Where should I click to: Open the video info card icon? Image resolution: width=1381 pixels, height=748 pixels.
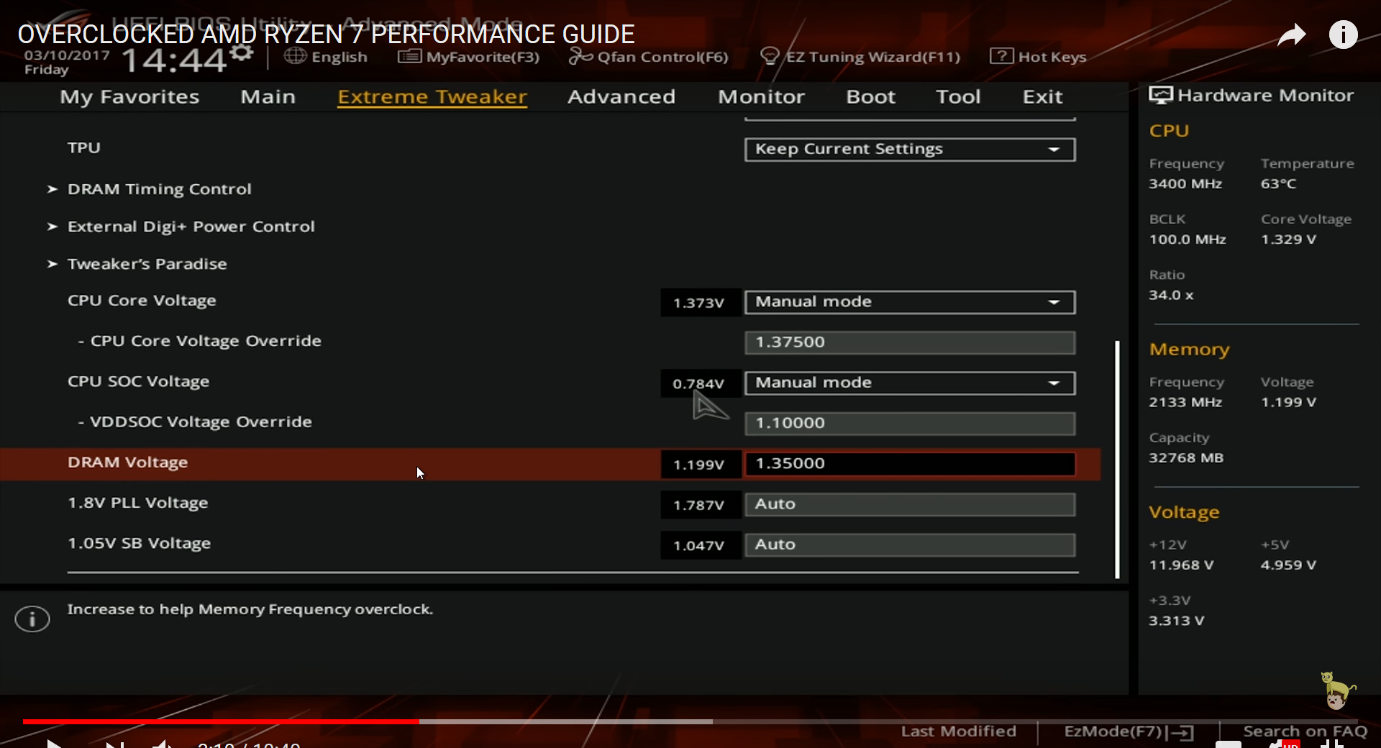[x=1343, y=35]
